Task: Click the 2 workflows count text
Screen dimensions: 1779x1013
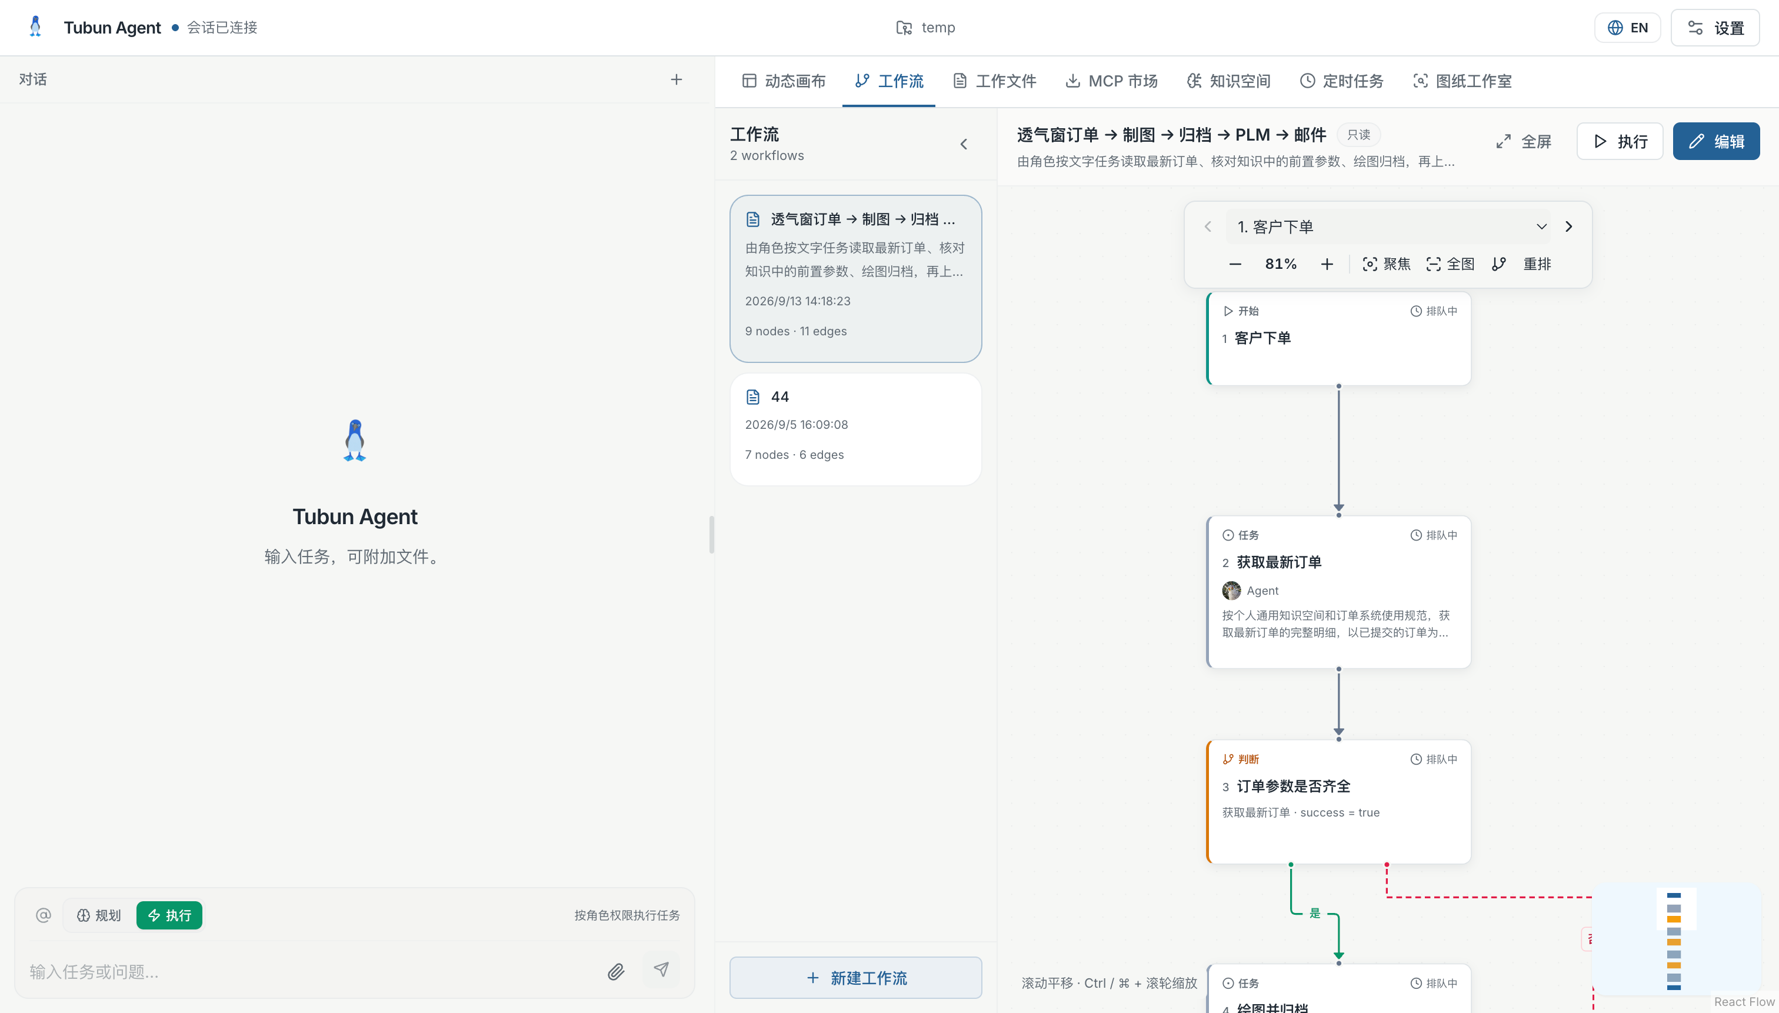Action: pyautogui.click(x=767, y=155)
